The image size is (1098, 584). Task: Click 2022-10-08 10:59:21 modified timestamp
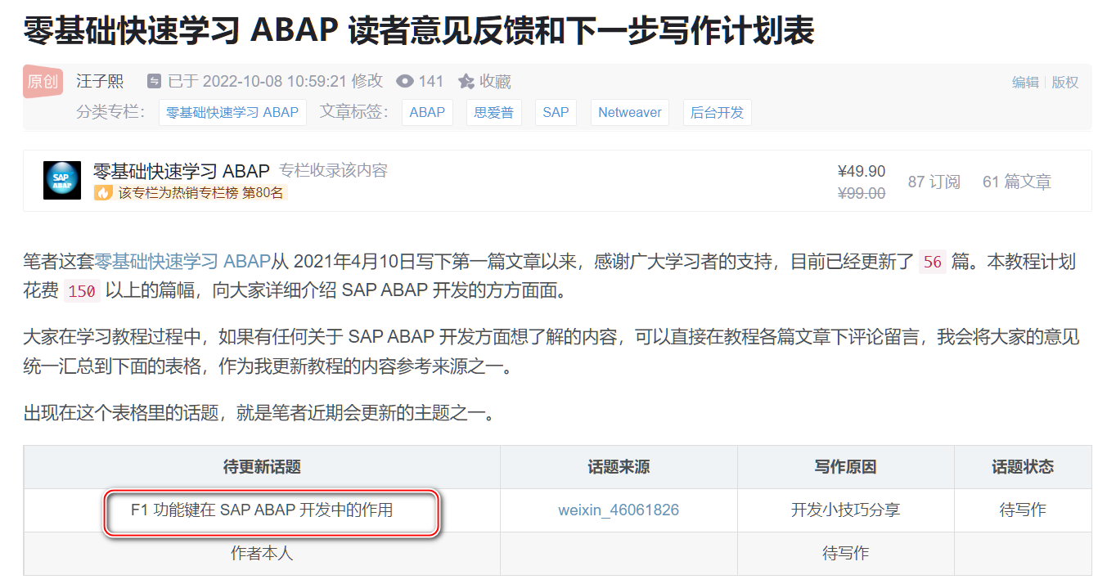click(x=274, y=81)
